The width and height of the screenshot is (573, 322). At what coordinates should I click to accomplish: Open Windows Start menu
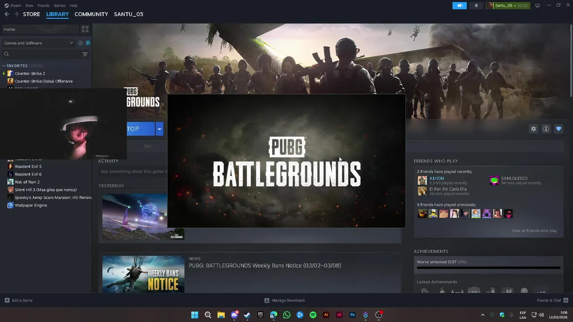click(195, 315)
